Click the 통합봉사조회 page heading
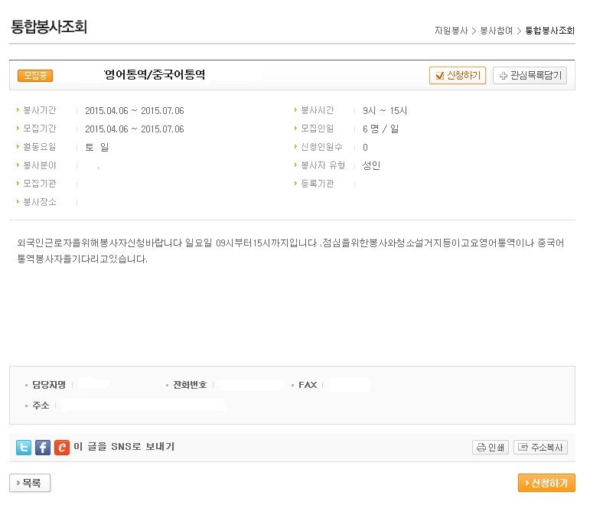This screenshot has width=603, height=505. (x=49, y=28)
